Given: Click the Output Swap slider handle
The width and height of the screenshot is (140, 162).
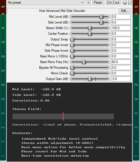Looking at the screenshot, I should pos(72,39).
